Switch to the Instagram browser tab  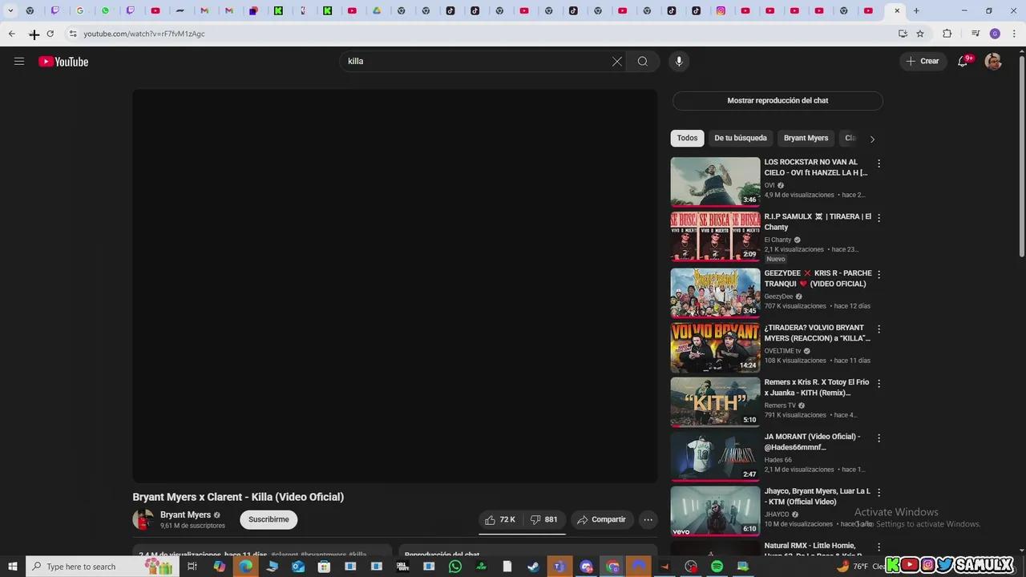[721, 11]
